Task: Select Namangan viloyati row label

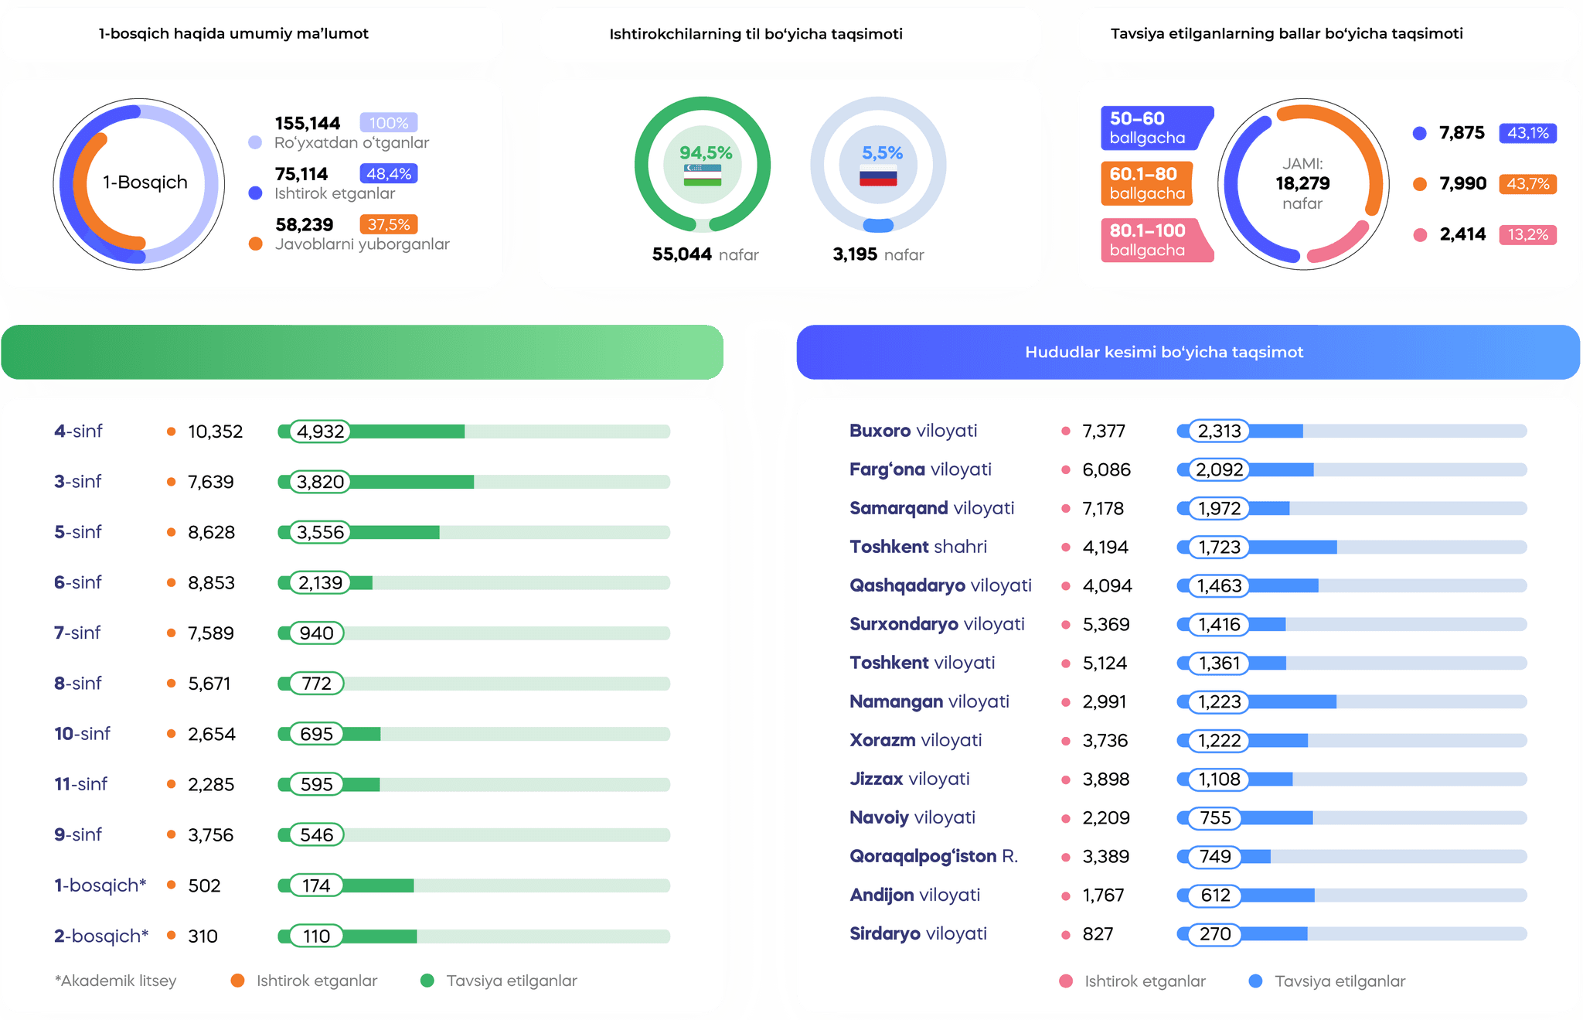Action: click(x=930, y=701)
